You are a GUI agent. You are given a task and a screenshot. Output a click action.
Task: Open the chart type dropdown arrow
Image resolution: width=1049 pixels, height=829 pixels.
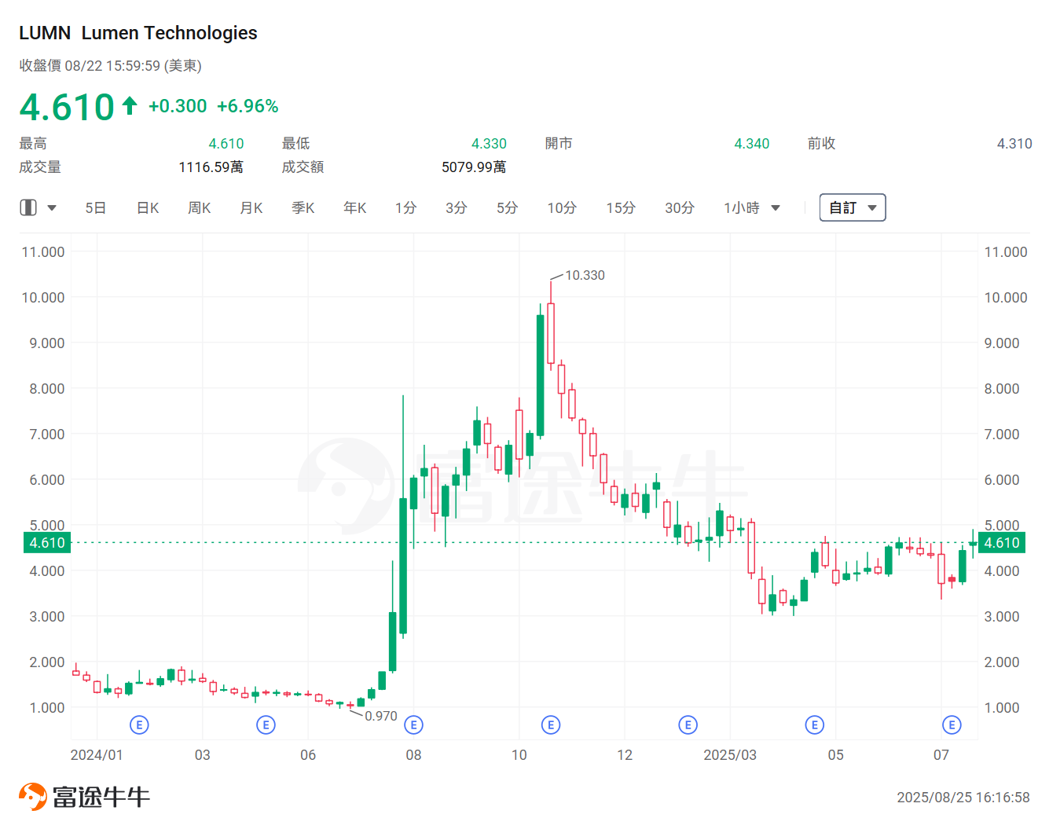(x=52, y=207)
